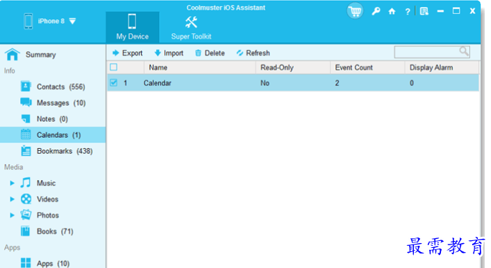The image size is (491, 268).
Task: Click the Delete button
Action: click(x=210, y=53)
